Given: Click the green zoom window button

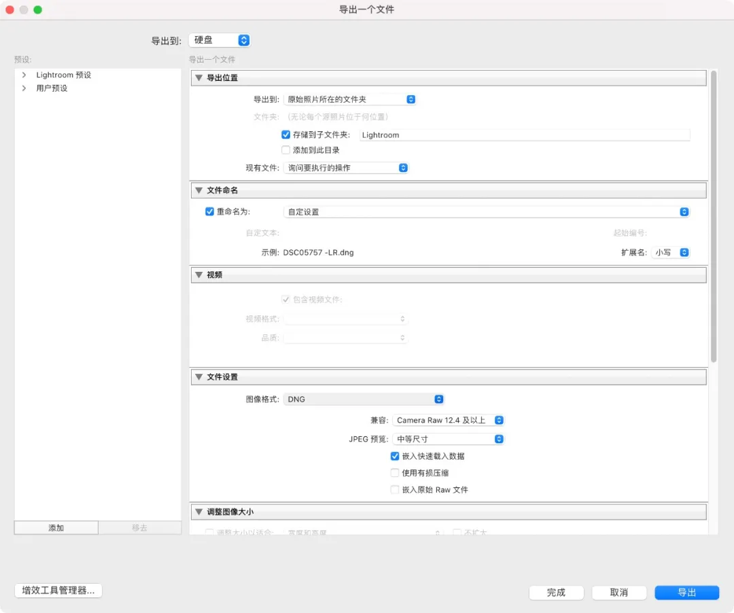Looking at the screenshot, I should tap(38, 10).
